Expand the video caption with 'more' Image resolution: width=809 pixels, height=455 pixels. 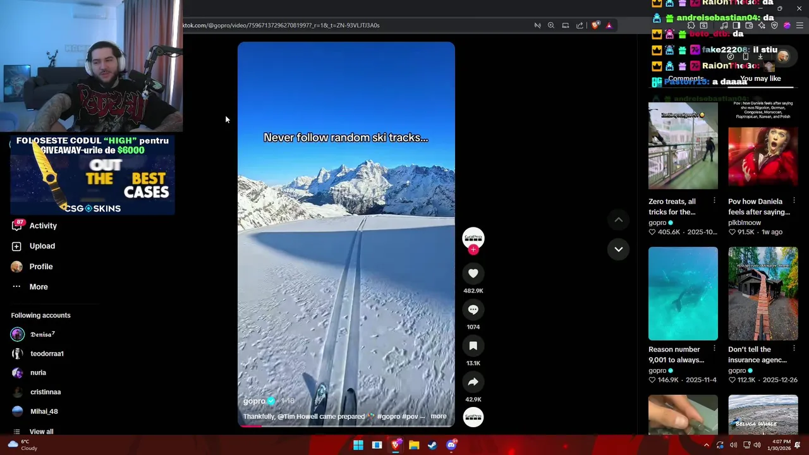point(438,416)
